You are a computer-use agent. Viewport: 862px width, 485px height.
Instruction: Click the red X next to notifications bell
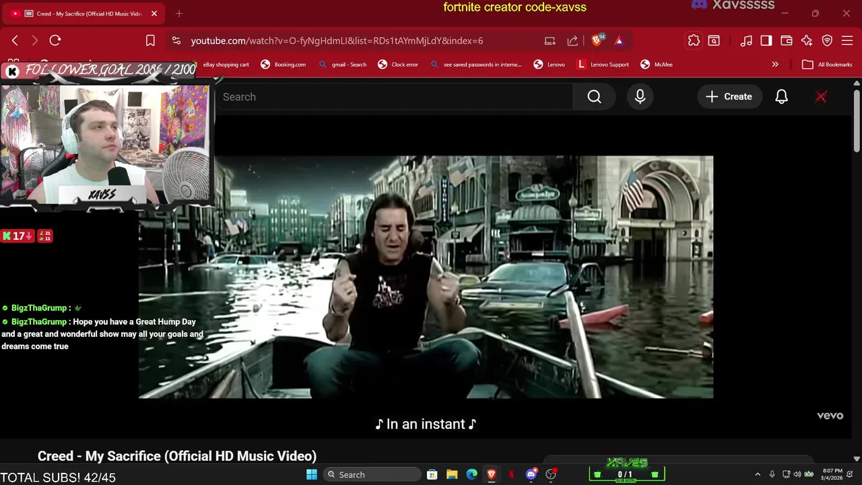click(x=821, y=96)
